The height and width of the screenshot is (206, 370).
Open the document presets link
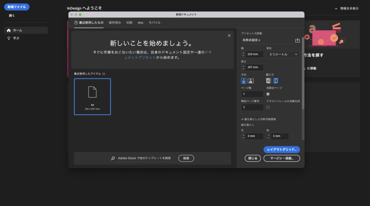[x=168, y=55]
